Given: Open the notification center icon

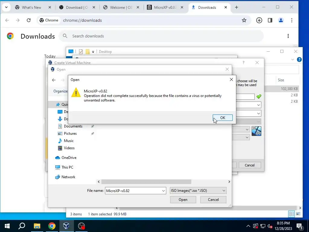Looking at the screenshot, I should (300, 226).
